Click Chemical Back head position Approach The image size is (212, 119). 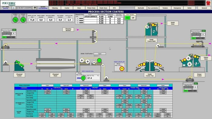point(66,85)
